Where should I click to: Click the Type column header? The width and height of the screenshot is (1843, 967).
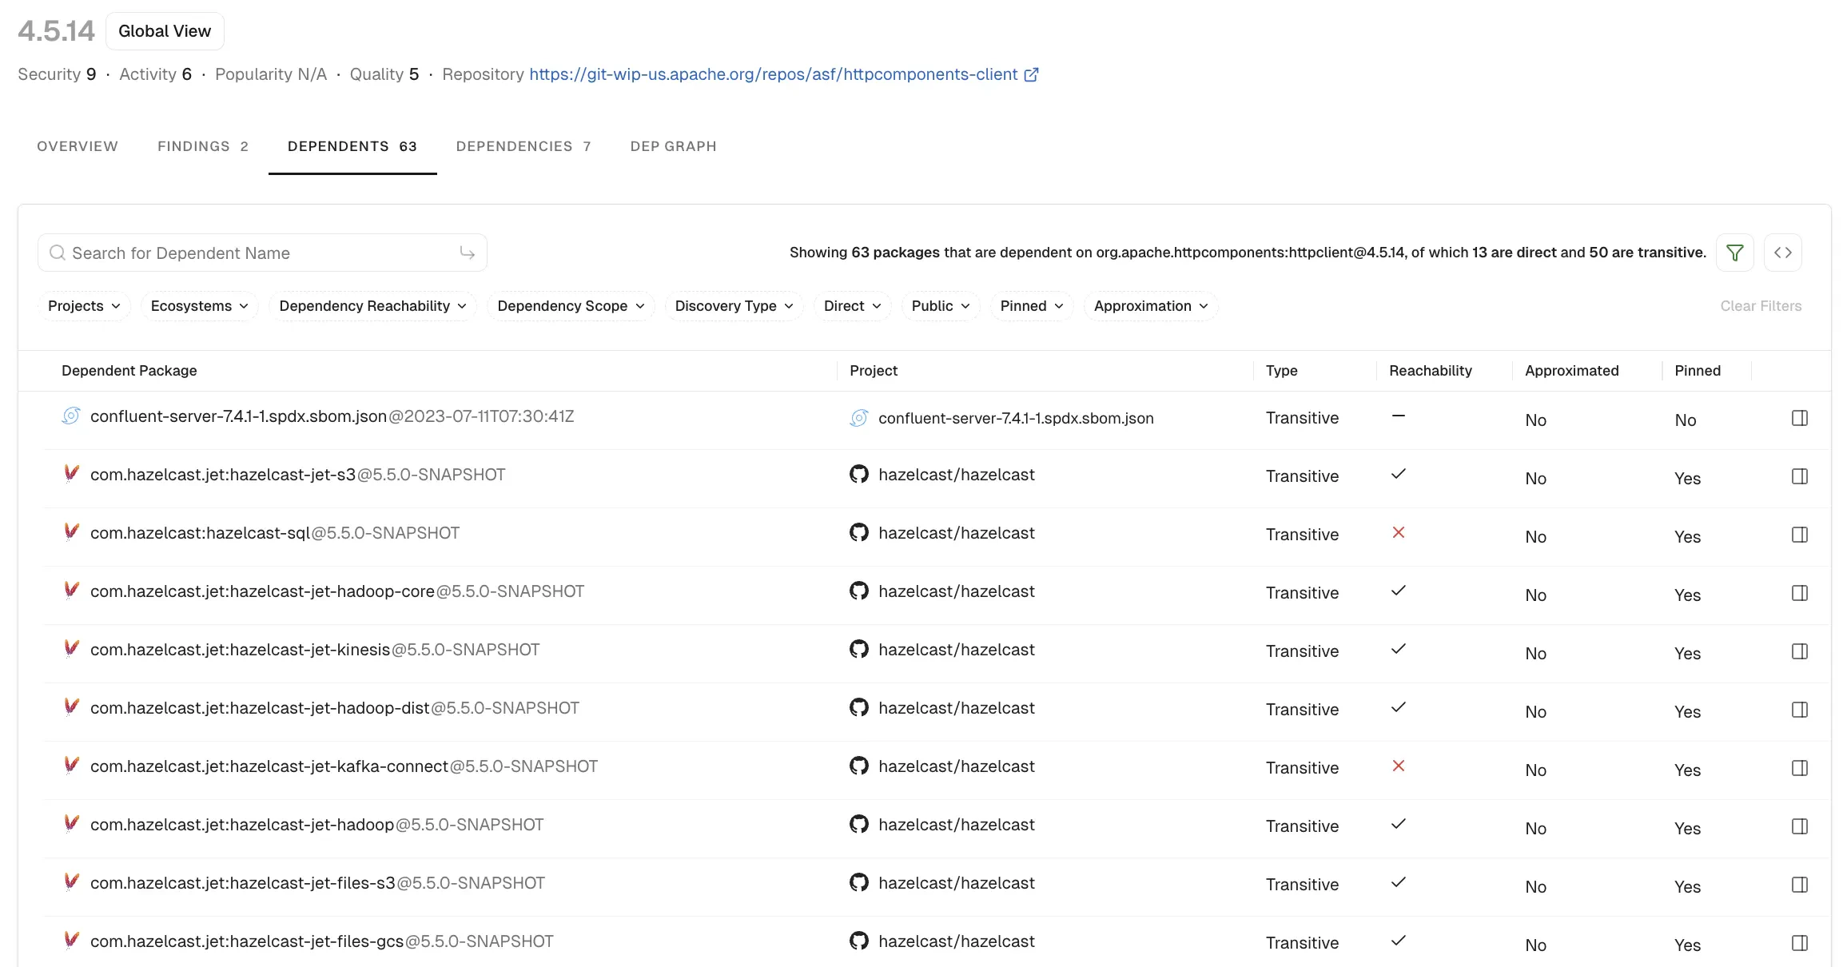click(x=1282, y=371)
